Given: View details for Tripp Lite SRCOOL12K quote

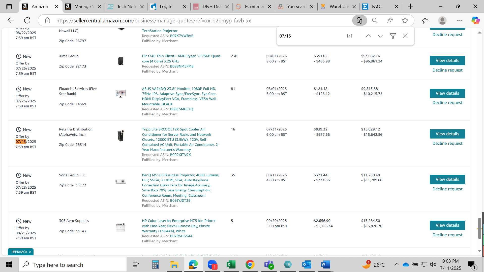Looking at the screenshot, I should point(447,134).
